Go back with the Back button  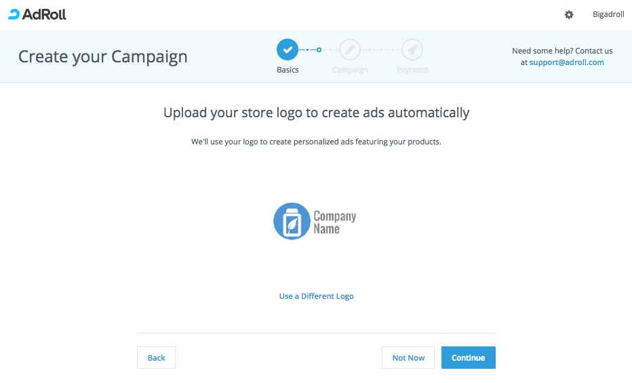pyautogui.click(x=156, y=358)
